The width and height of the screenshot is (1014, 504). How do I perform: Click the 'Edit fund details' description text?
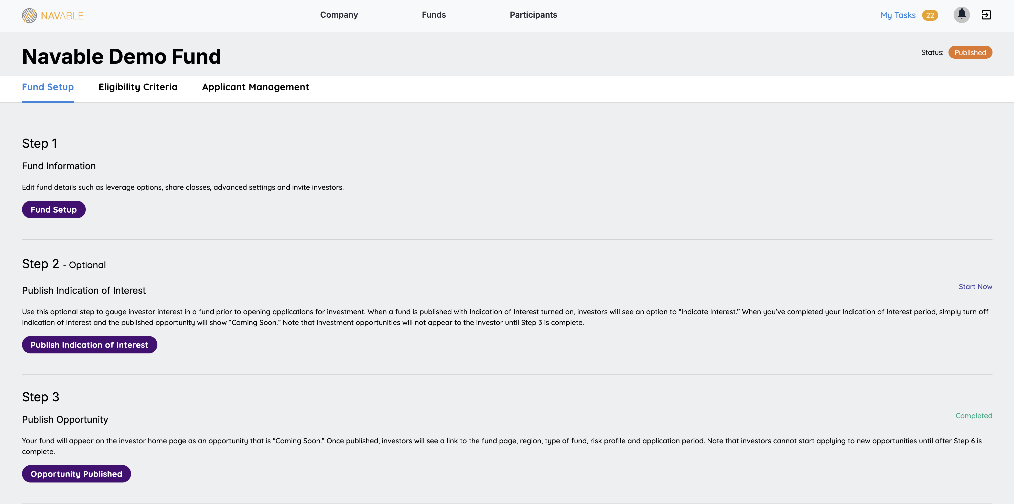(x=183, y=187)
